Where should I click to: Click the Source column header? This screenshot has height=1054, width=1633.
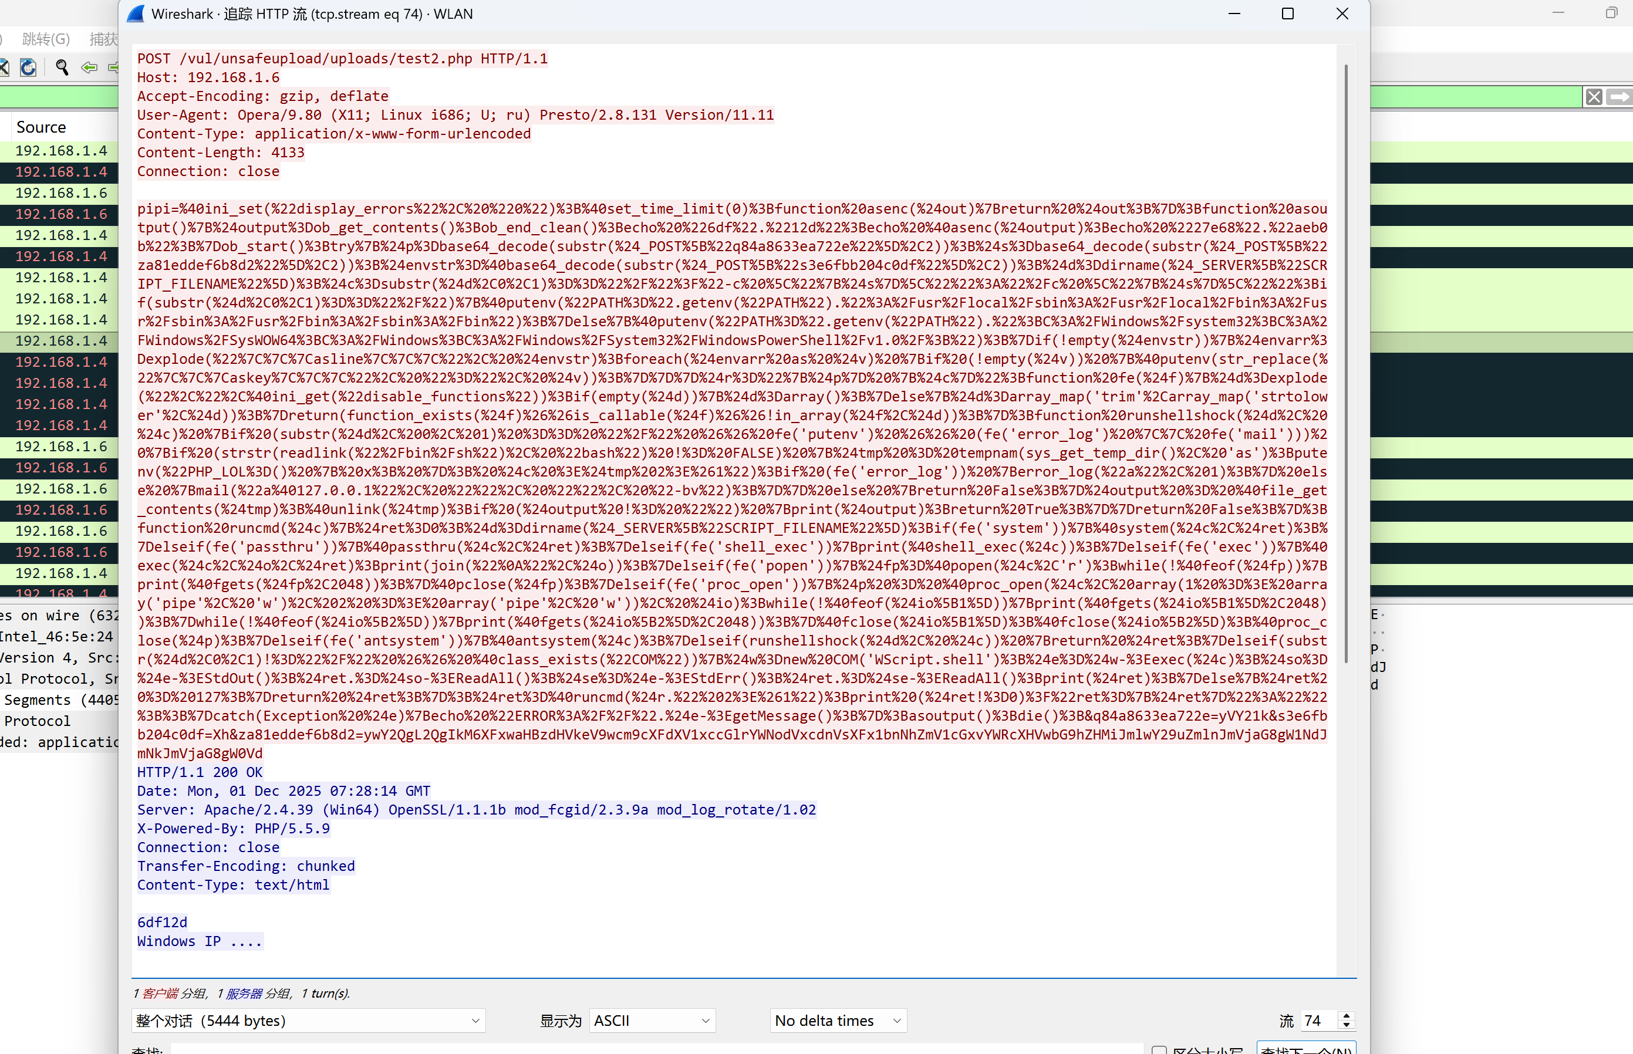click(x=41, y=127)
